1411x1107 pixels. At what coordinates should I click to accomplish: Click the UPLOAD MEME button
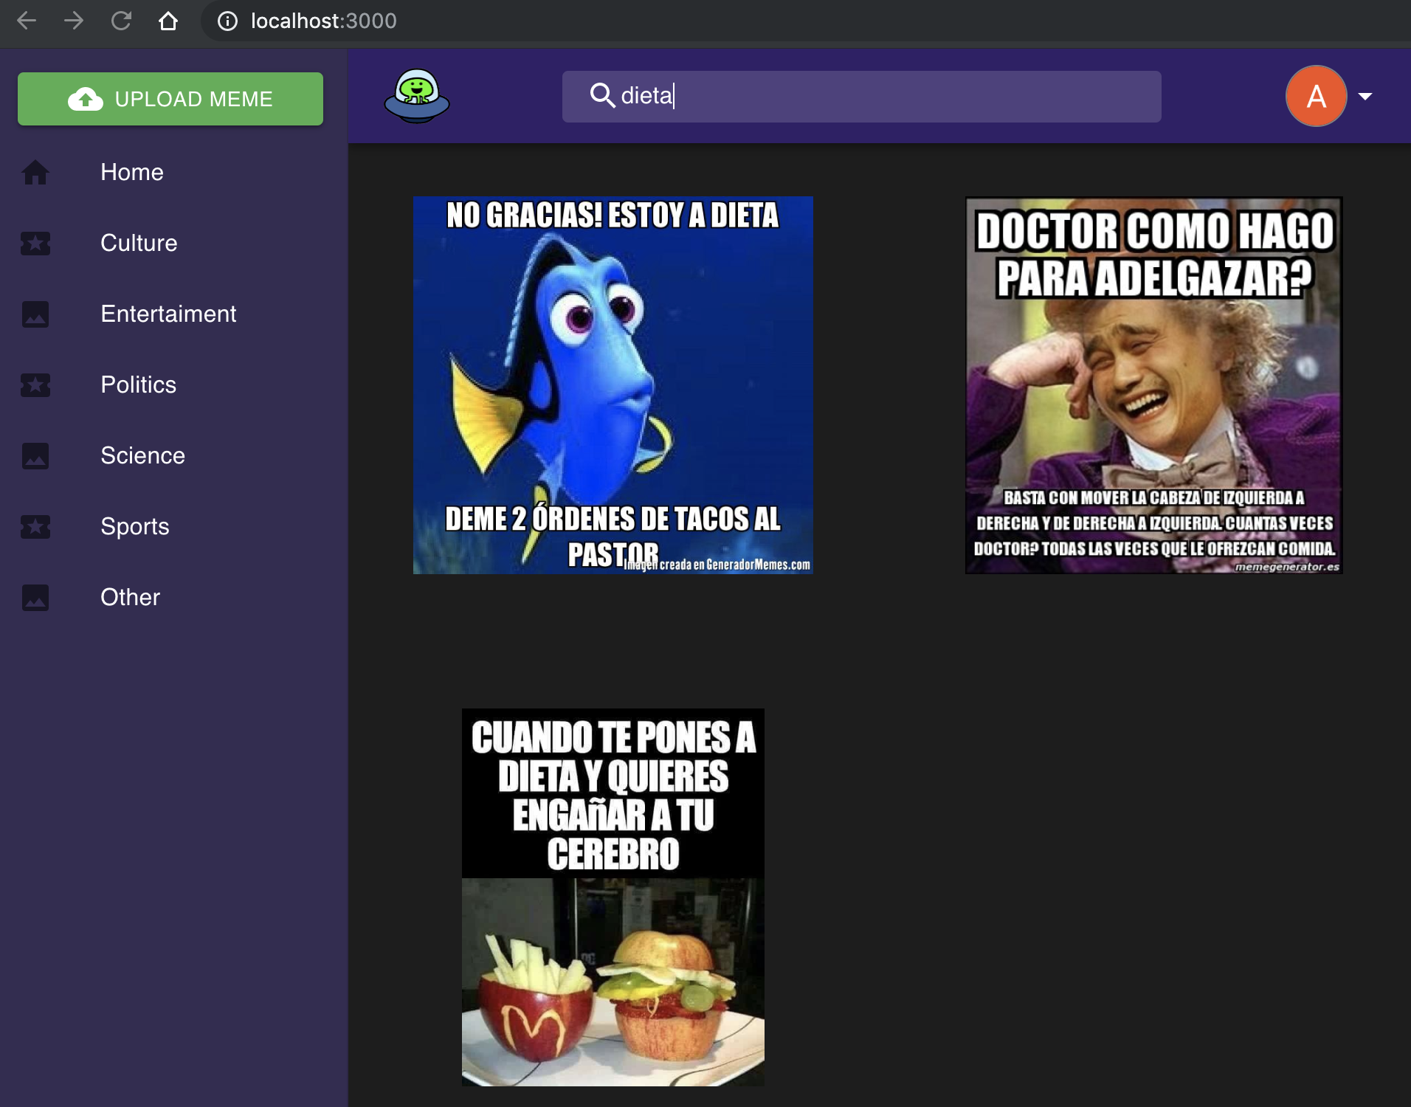[x=170, y=99]
